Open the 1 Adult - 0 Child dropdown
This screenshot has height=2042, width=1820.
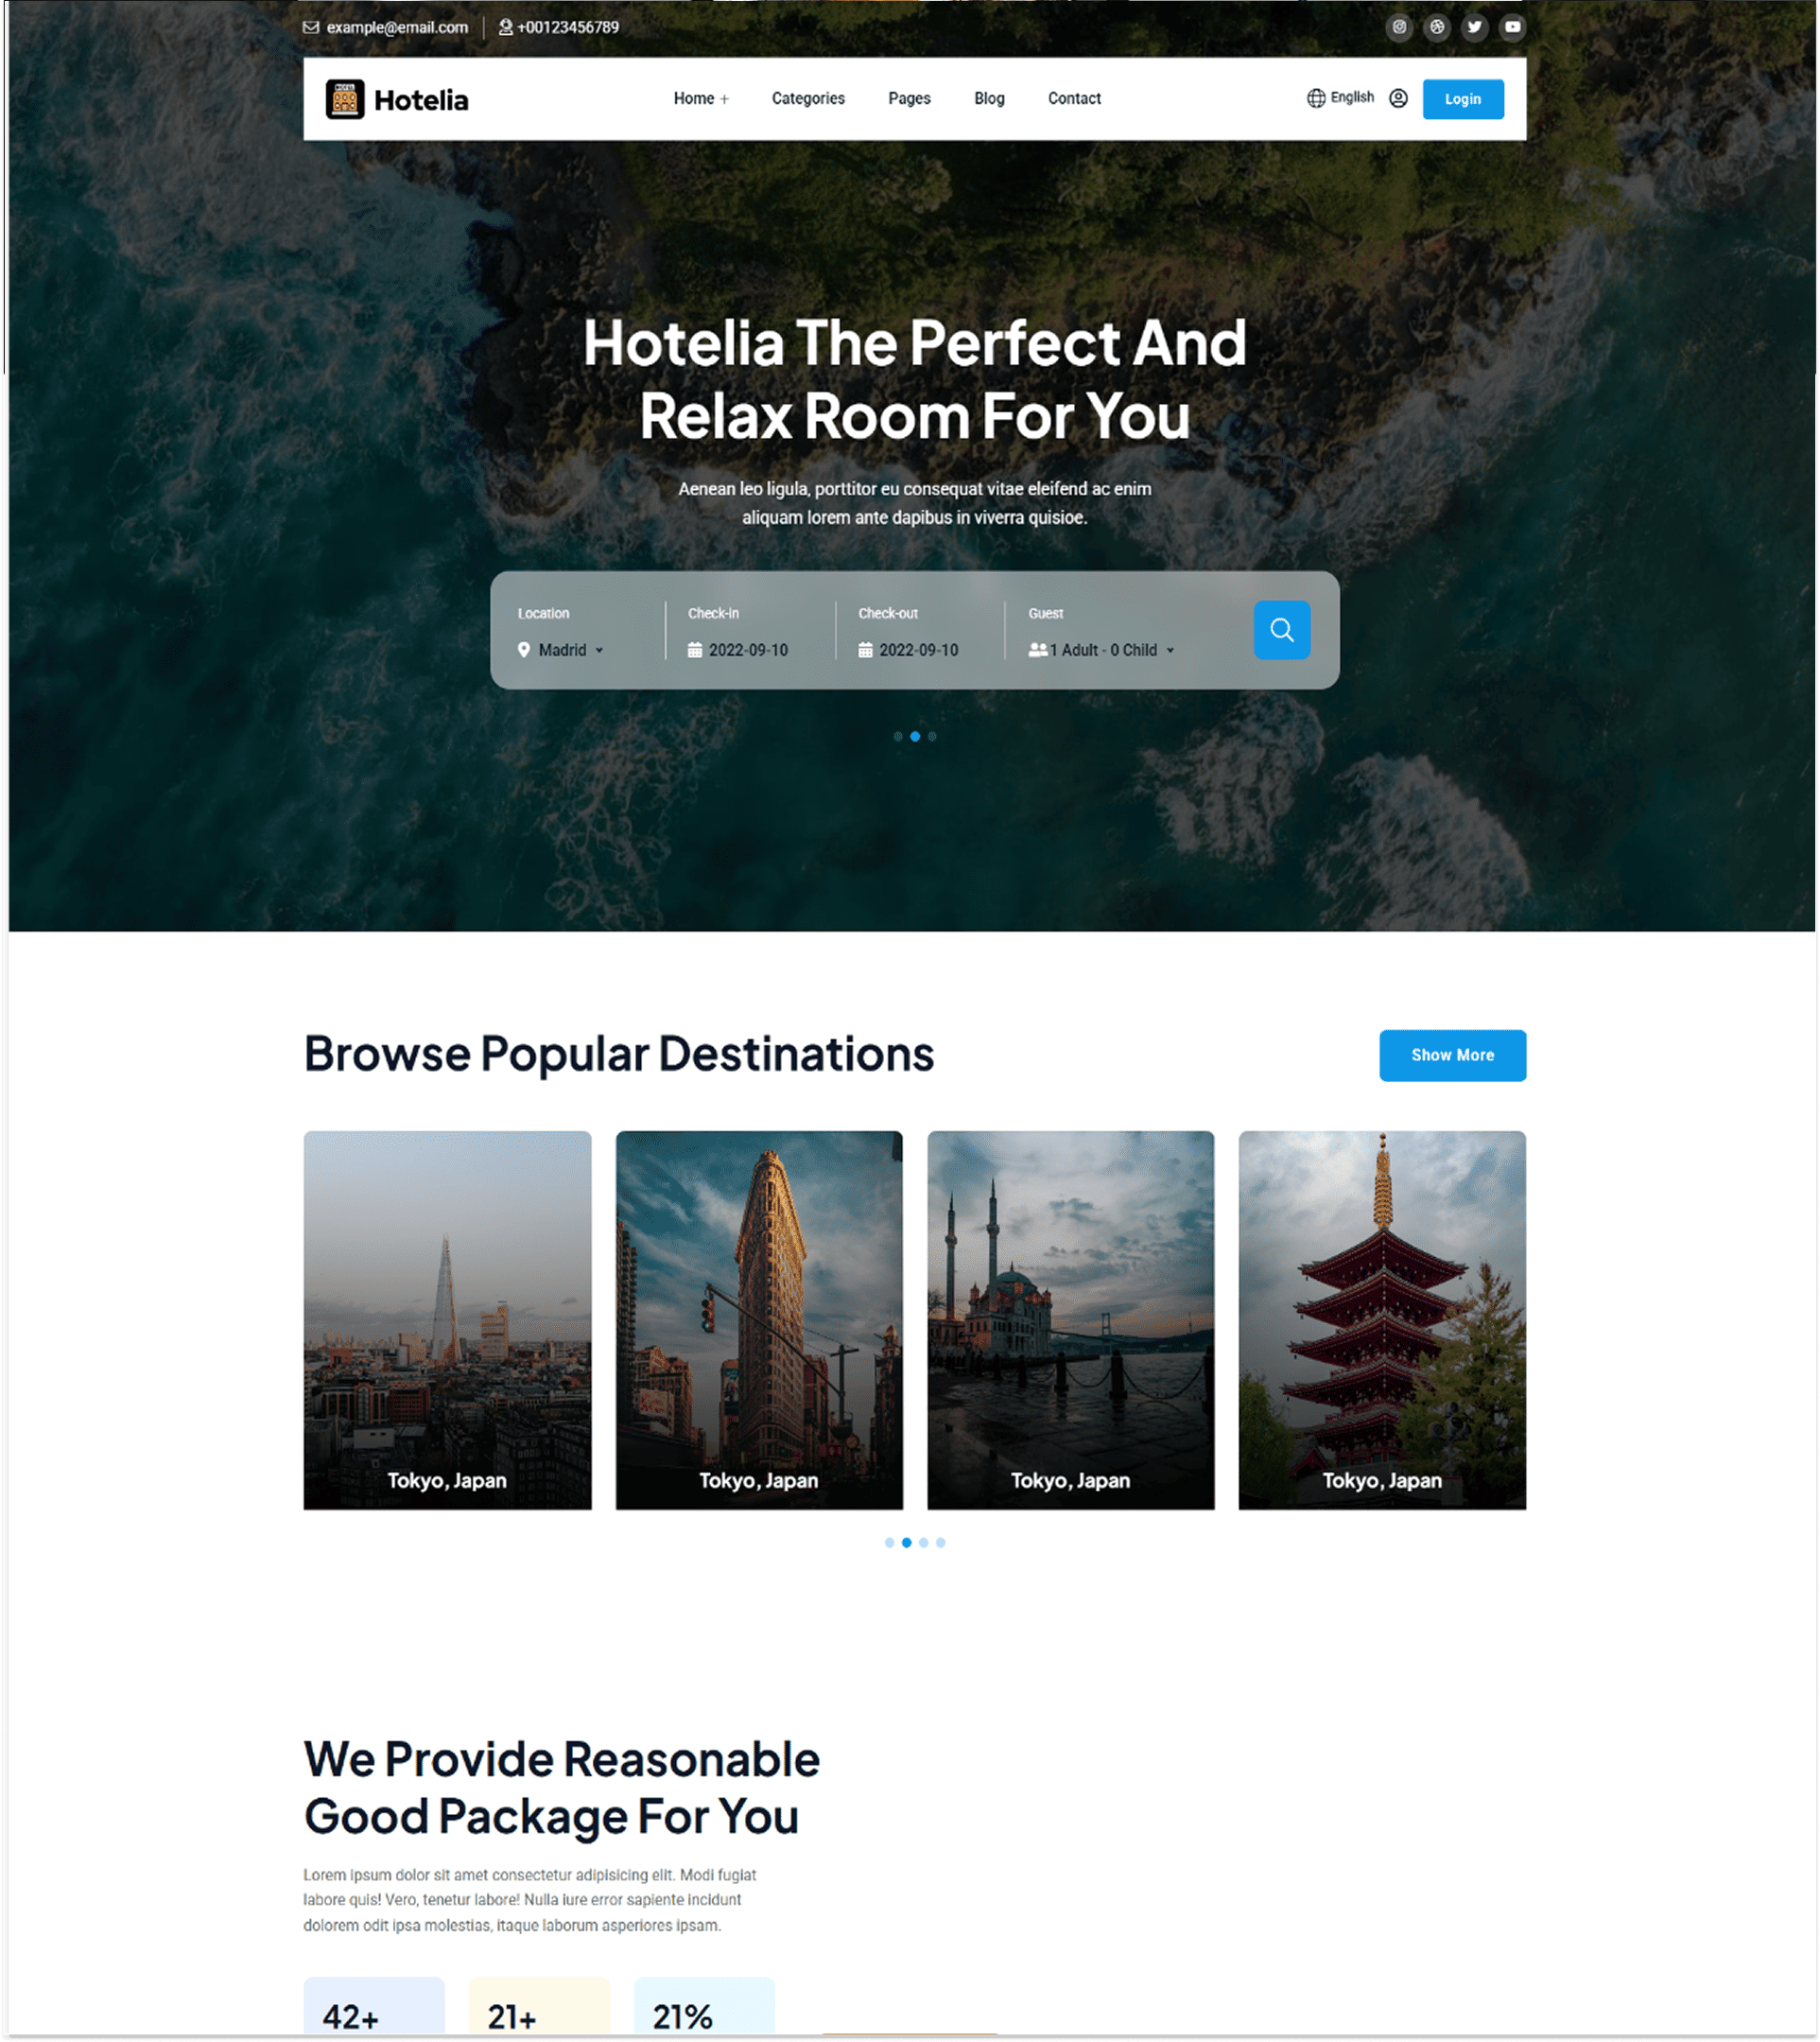click(x=1102, y=651)
